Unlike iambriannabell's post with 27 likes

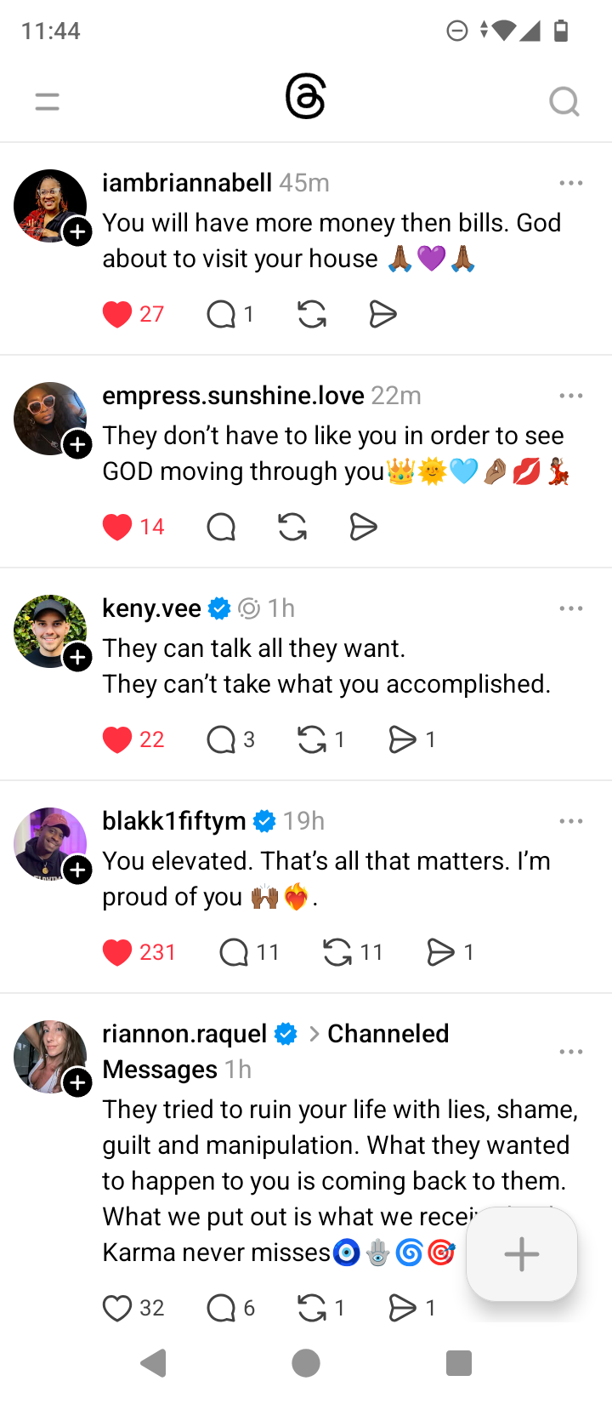117,314
